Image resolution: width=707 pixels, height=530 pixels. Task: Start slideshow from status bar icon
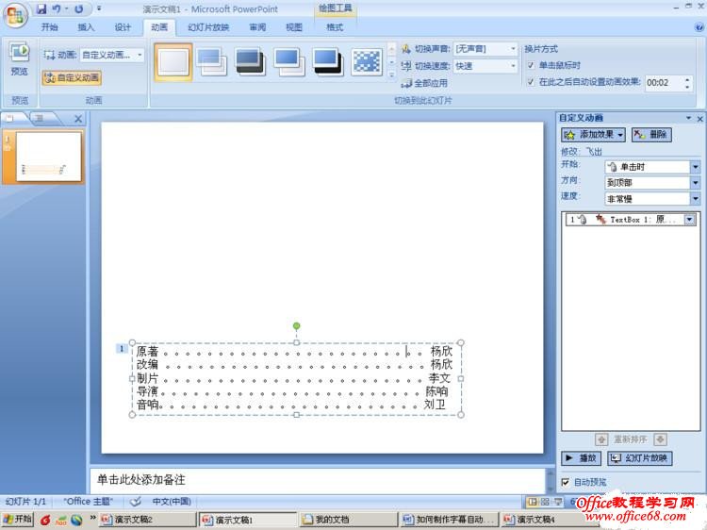(x=558, y=502)
